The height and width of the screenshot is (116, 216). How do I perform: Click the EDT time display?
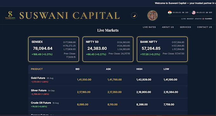204,12
